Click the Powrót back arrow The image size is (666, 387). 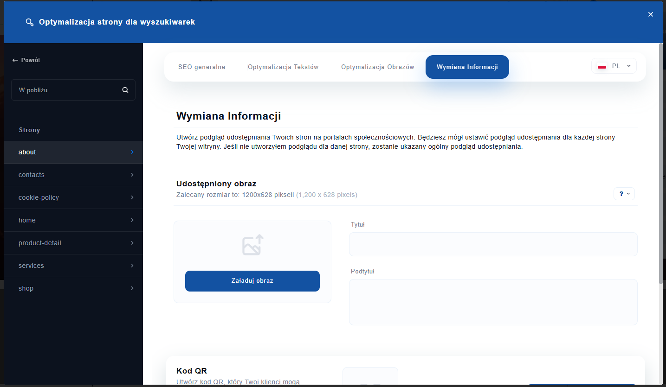point(15,60)
